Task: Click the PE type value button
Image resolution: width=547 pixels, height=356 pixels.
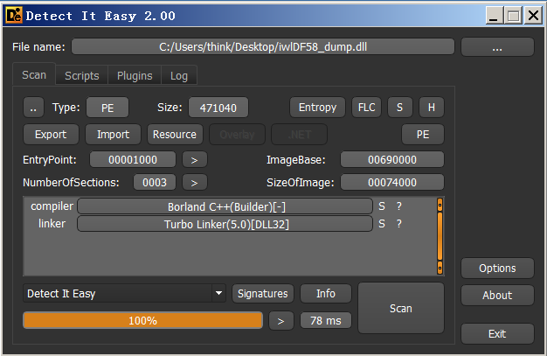Action: pos(107,108)
